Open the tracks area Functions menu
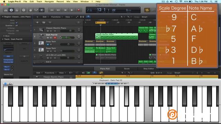This screenshot has width=221, height=124. click(x=57, y=17)
